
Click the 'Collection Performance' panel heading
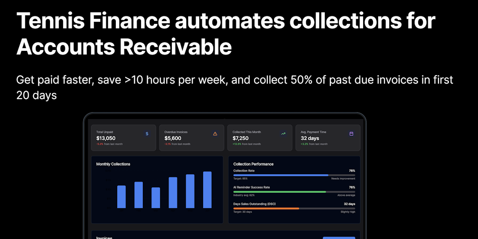tap(253, 164)
